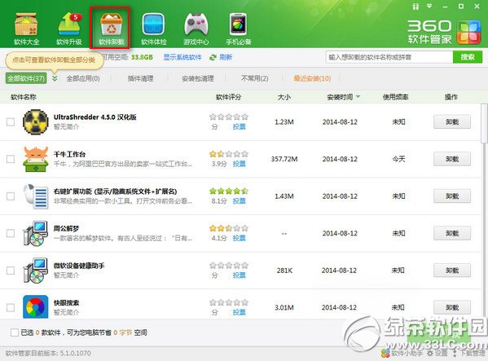This screenshot has width=488, height=361.
Task: Open 下载管理 in the status bar
Action: pyautogui.click(x=468, y=353)
